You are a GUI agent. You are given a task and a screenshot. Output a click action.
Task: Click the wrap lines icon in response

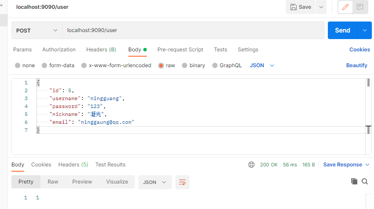tap(182, 182)
